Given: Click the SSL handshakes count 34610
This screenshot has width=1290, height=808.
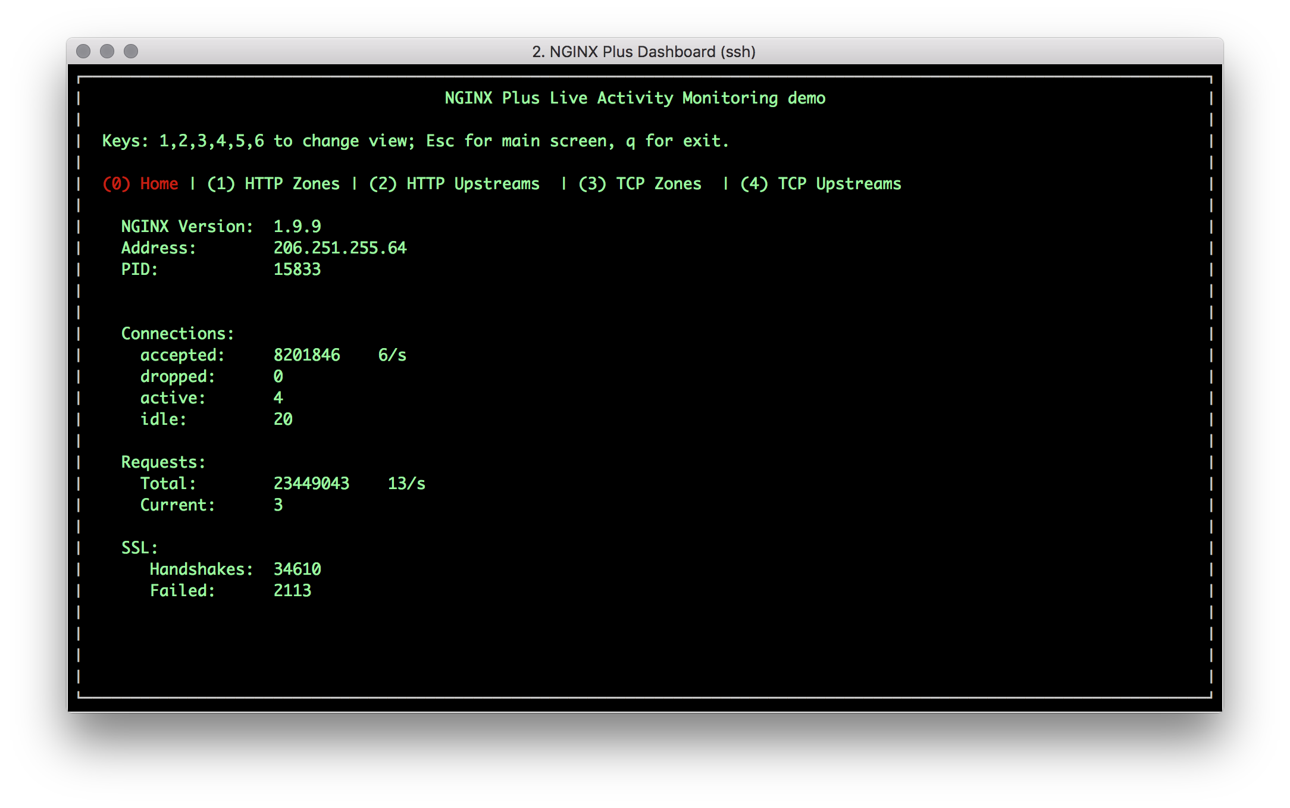Looking at the screenshot, I should [x=297, y=569].
